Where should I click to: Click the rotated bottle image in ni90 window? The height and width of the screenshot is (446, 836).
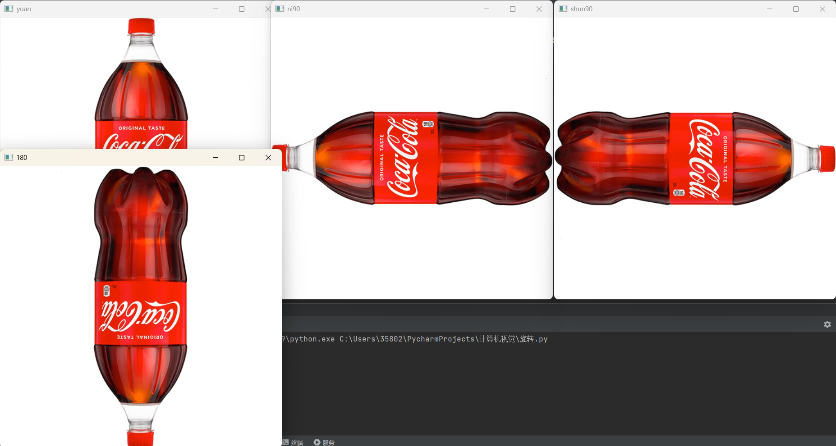pyautogui.click(x=412, y=158)
